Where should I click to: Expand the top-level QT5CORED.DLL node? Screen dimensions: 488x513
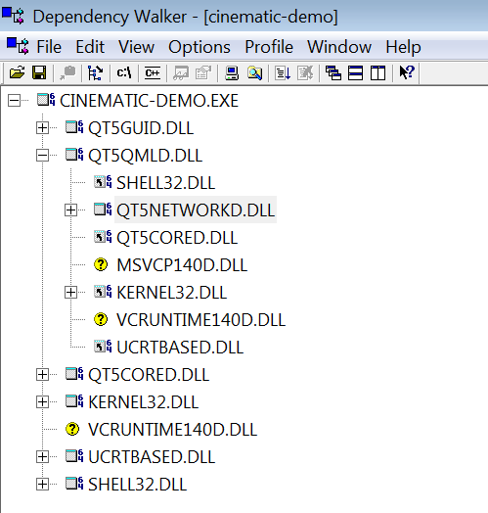(x=42, y=374)
